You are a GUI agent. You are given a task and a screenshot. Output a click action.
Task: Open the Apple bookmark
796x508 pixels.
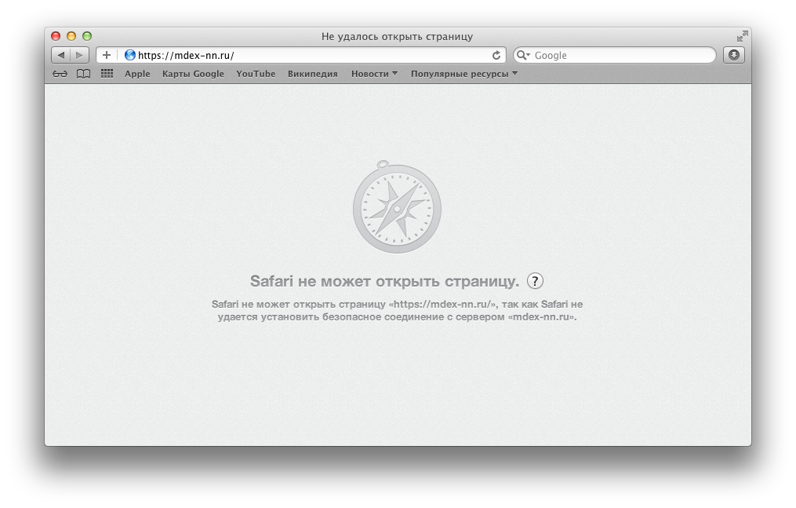pyautogui.click(x=137, y=74)
